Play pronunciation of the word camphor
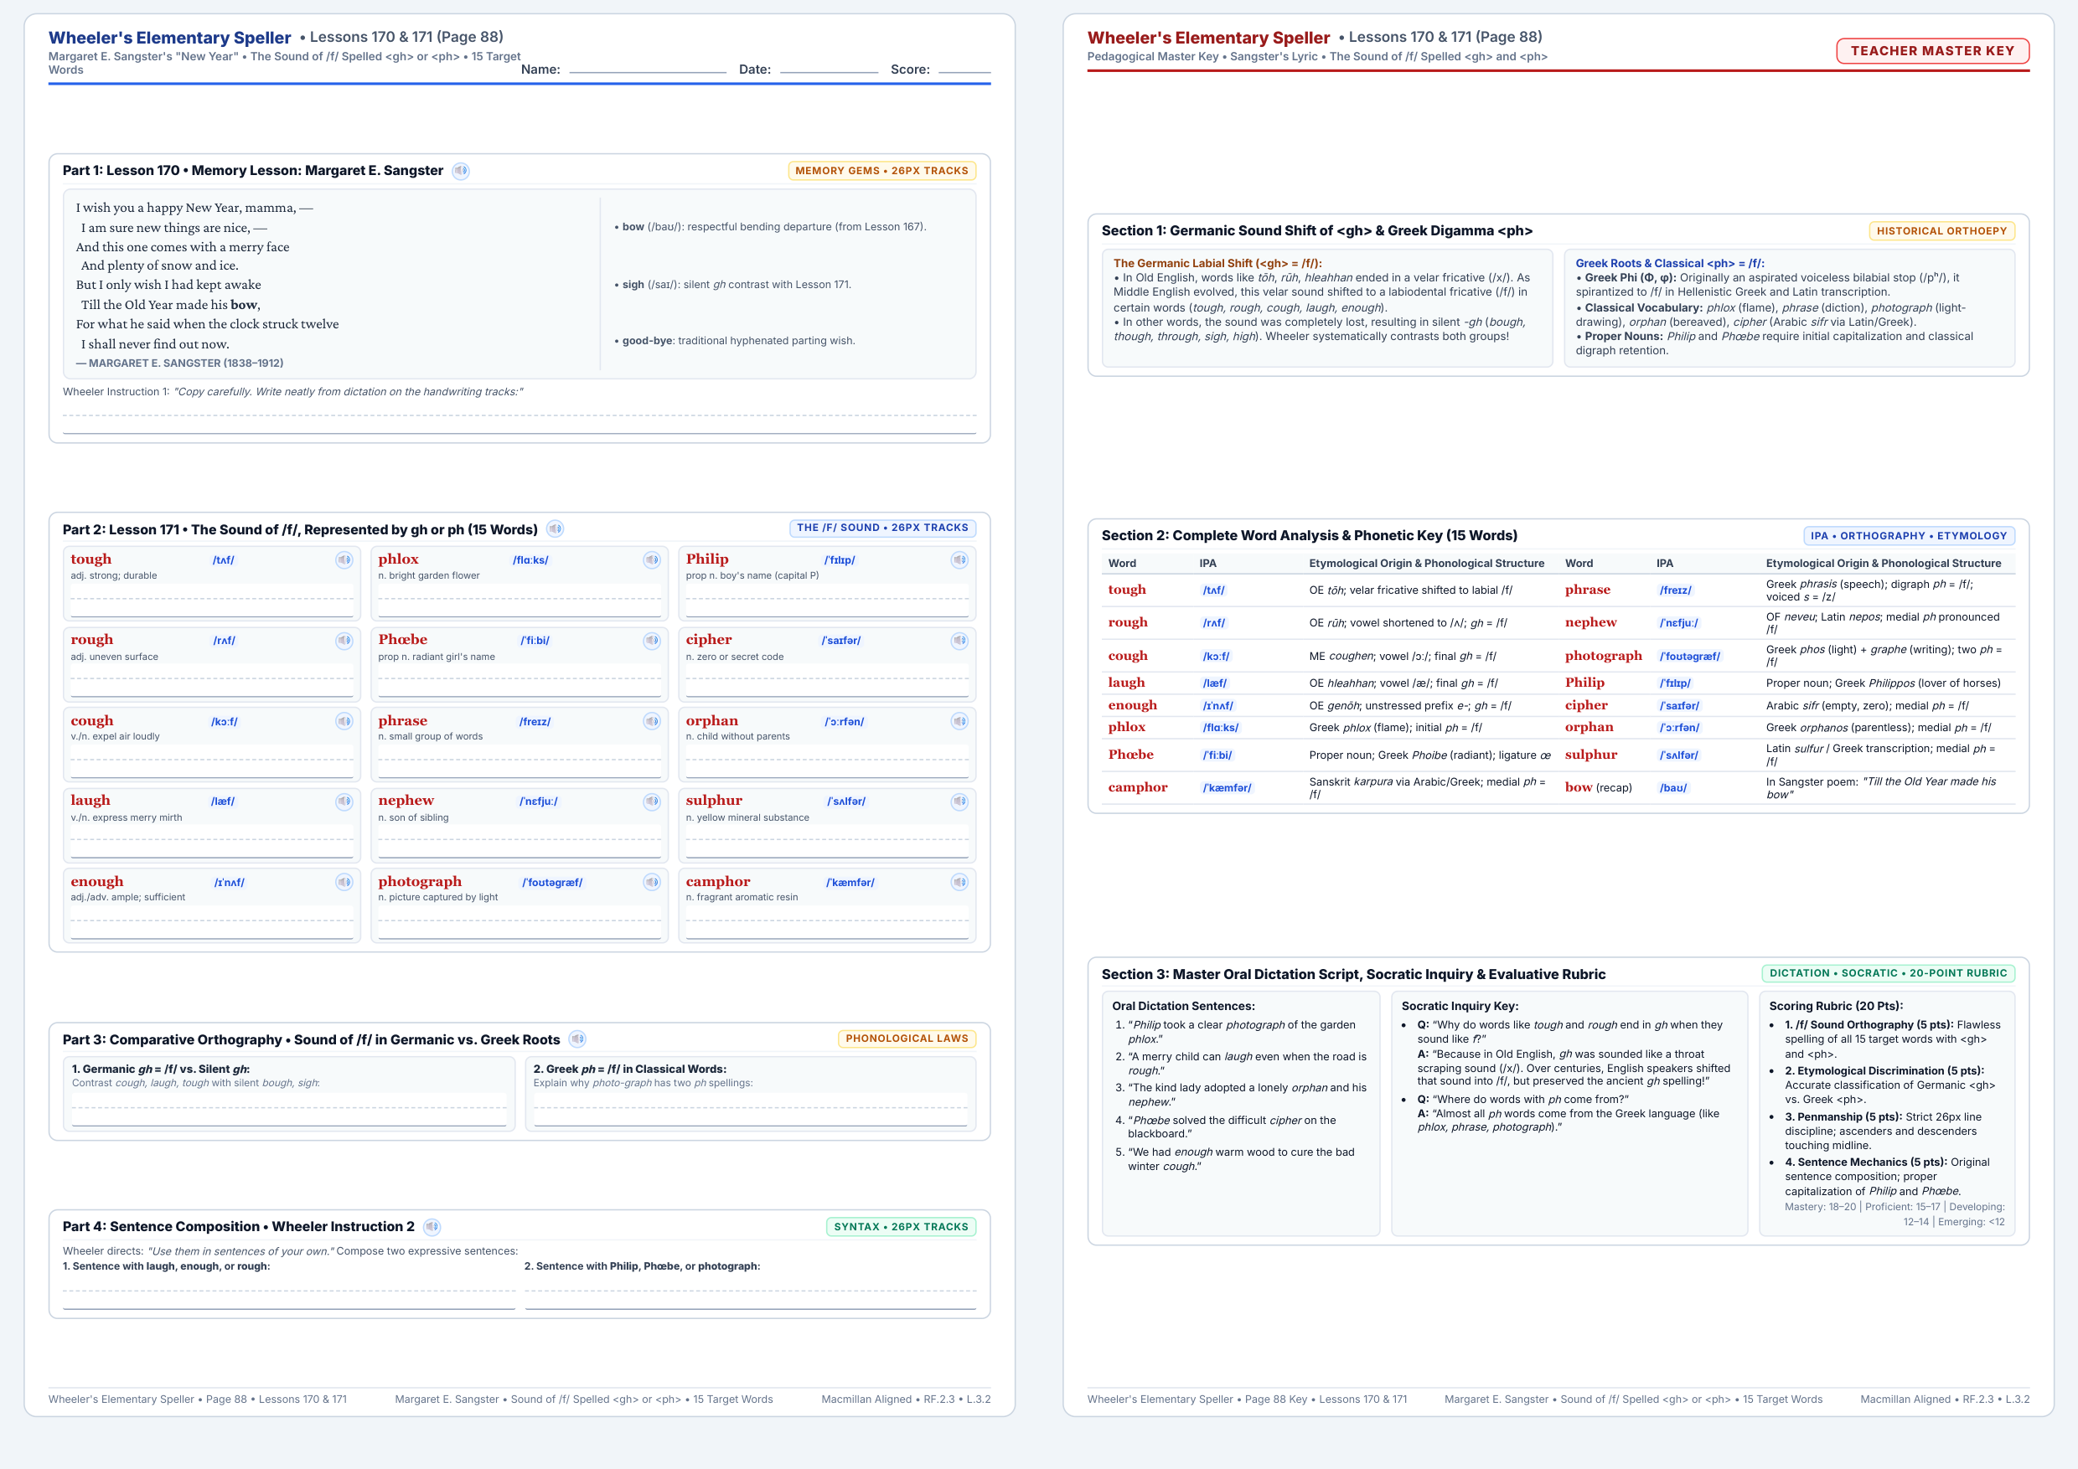Screen dimensions: 2078x1469 (959, 882)
